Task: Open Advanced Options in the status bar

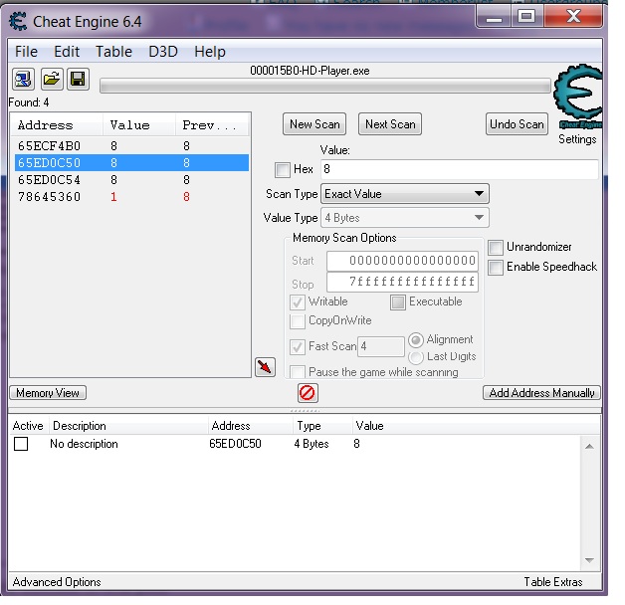Action: pyautogui.click(x=57, y=582)
